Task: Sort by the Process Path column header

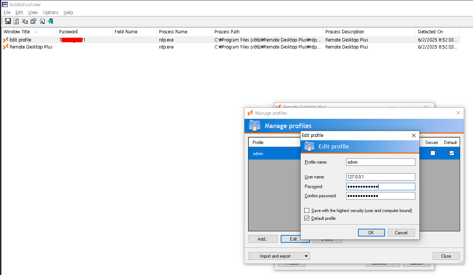Action: [x=267, y=32]
